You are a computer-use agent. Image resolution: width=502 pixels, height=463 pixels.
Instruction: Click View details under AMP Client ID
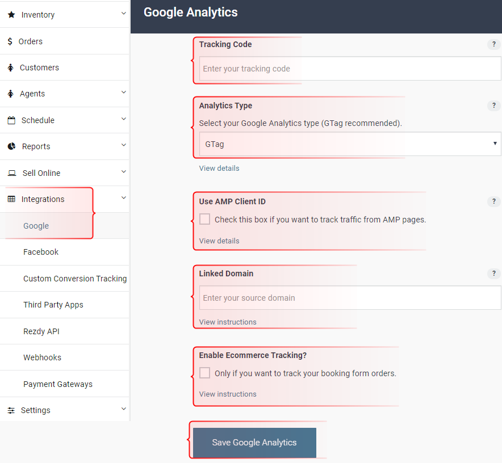(219, 241)
